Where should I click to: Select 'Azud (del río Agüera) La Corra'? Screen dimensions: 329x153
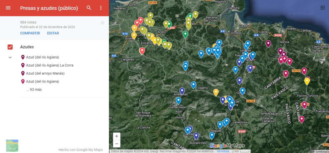tap(49, 65)
